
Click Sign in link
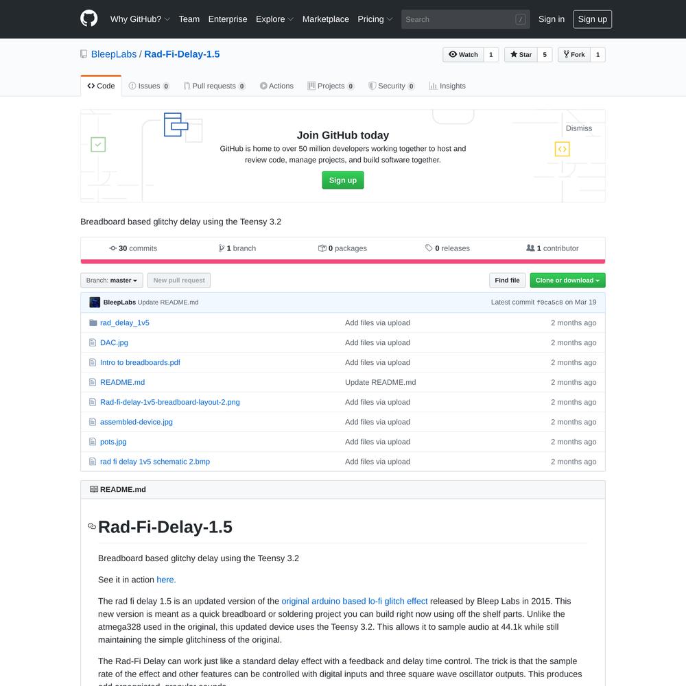click(552, 19)
